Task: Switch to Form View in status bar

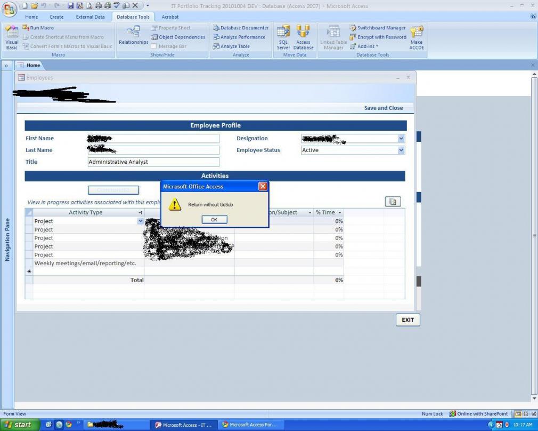Action: (518, 414)
